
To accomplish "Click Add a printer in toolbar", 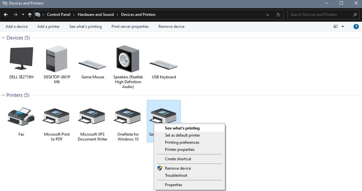I will (48, 27).
